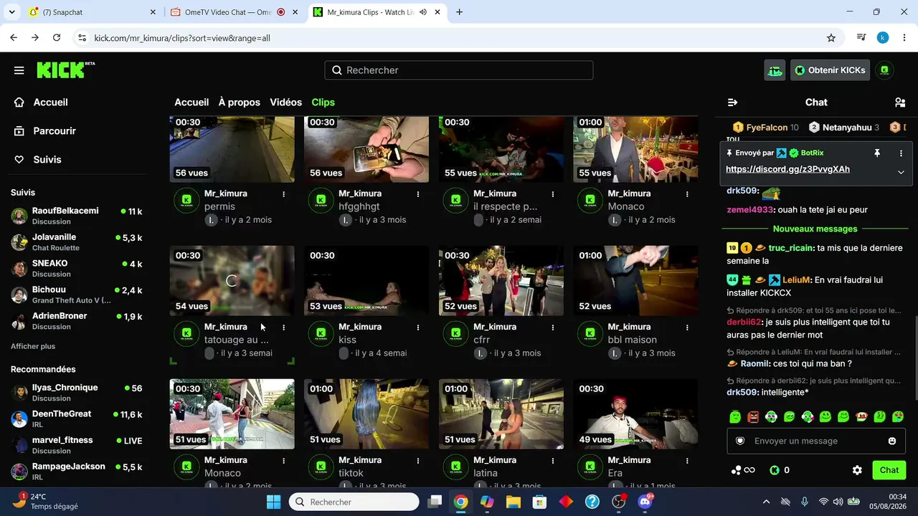This screenshot has height=516, width=918.
Task: Open the Kick sidebar hamburger menu
Action: (x=19, y=70)
